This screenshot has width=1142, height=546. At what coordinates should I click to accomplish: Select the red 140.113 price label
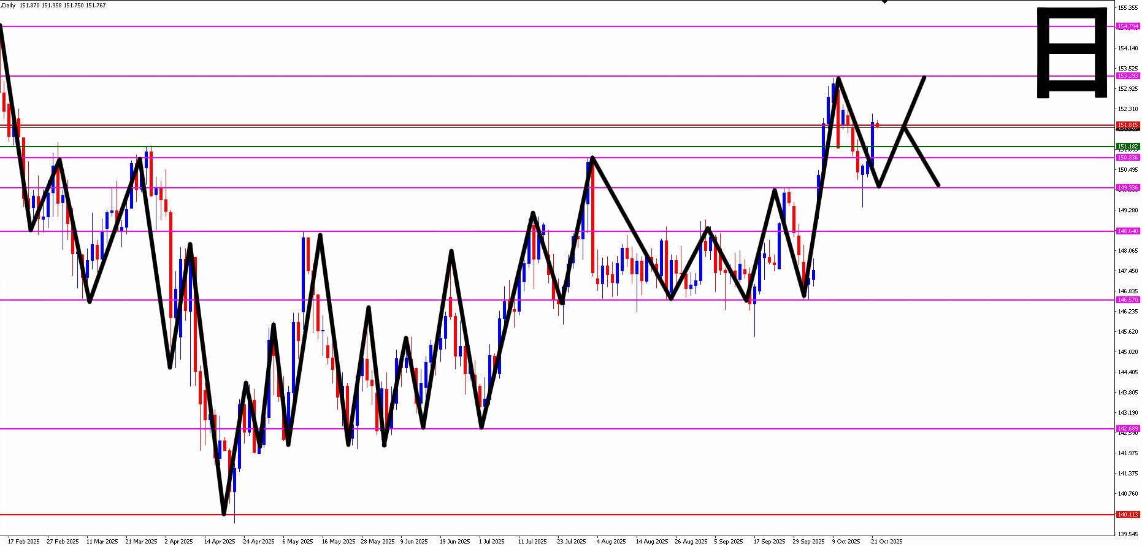(x=1128, y=515)
